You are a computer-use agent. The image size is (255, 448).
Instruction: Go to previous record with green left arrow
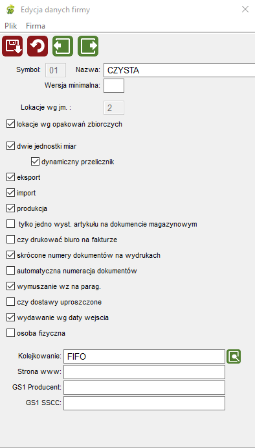point(63,46)
